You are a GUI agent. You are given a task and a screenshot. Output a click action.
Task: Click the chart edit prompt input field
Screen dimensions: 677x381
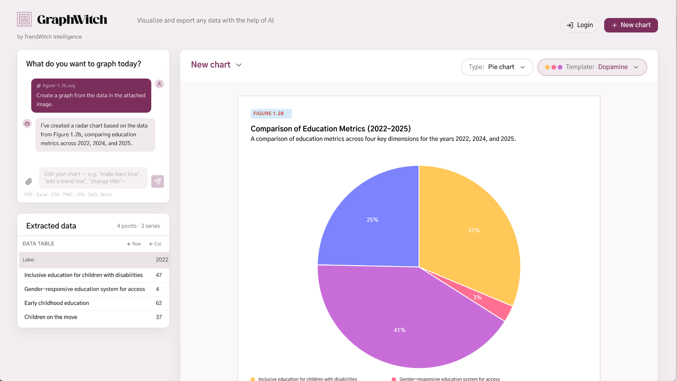pos(93,177)
